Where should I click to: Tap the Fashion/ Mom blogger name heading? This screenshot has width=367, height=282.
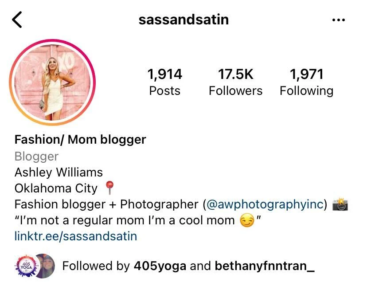[x=80, y=140]
